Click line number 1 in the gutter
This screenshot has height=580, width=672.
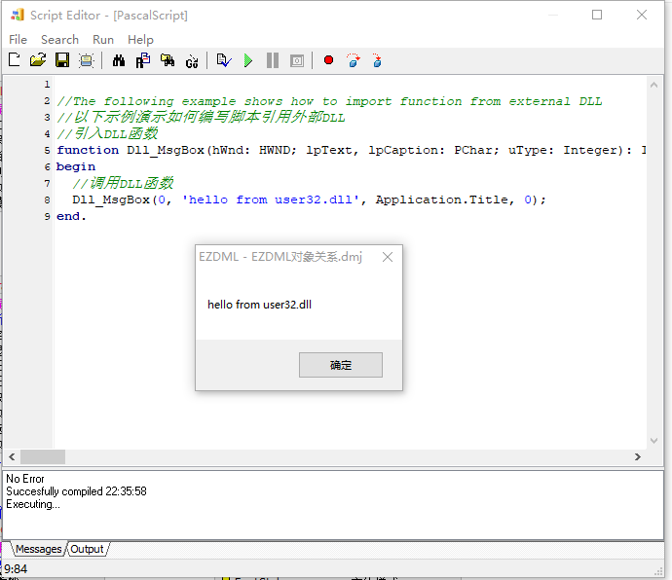tap(47, 85)
